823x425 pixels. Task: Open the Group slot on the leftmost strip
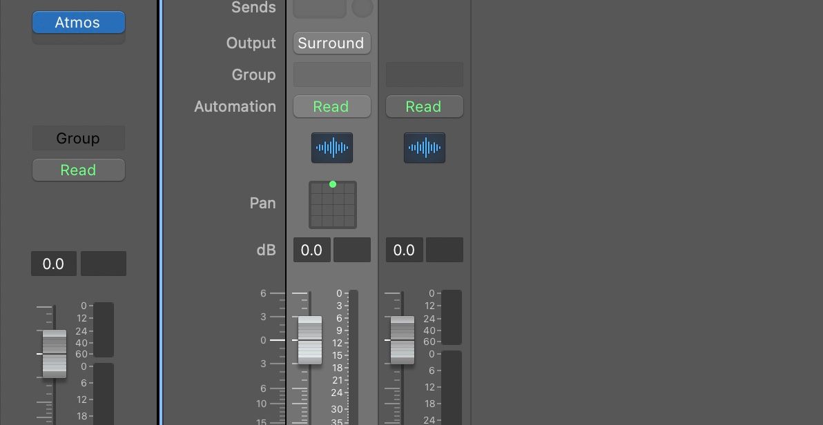(x=78, y=137)
